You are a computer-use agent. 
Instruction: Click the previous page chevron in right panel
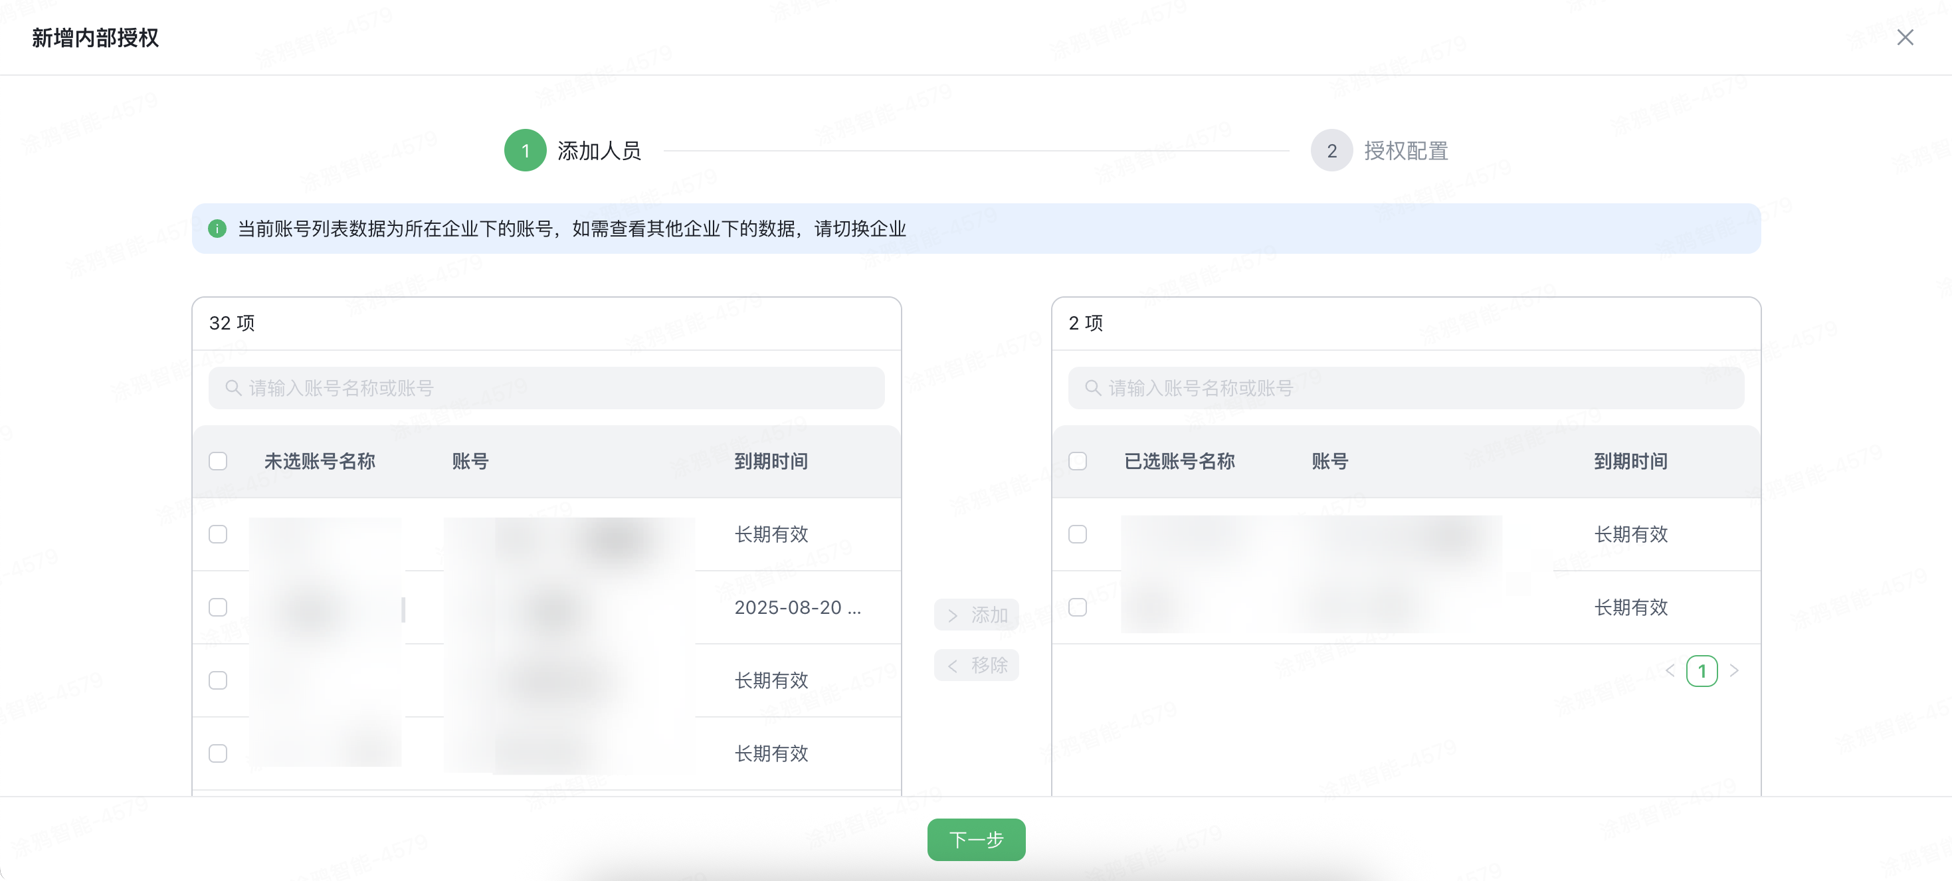click(x=1671, y=670)
